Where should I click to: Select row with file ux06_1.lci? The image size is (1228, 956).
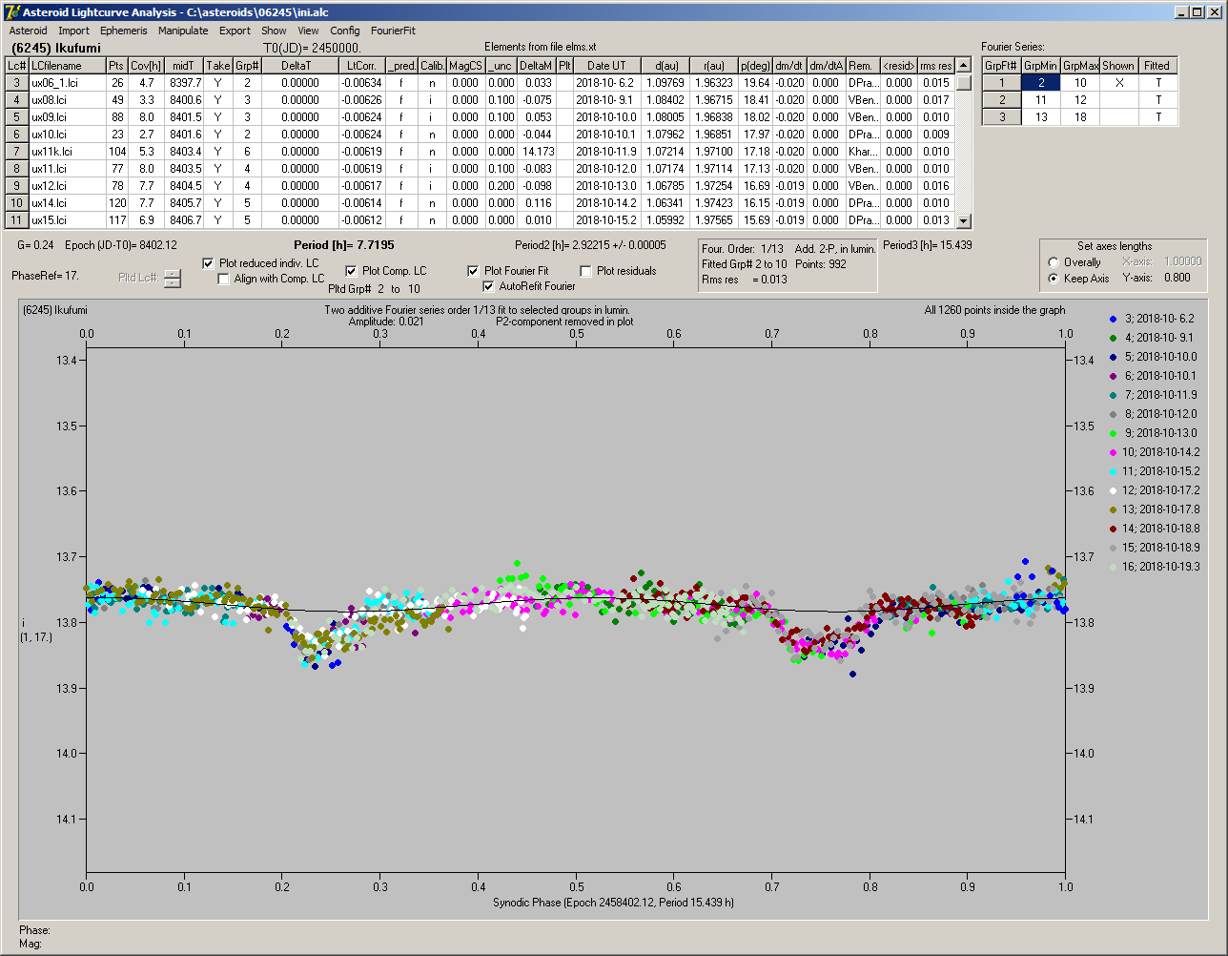pyautogui.click(x=481, y=83)
